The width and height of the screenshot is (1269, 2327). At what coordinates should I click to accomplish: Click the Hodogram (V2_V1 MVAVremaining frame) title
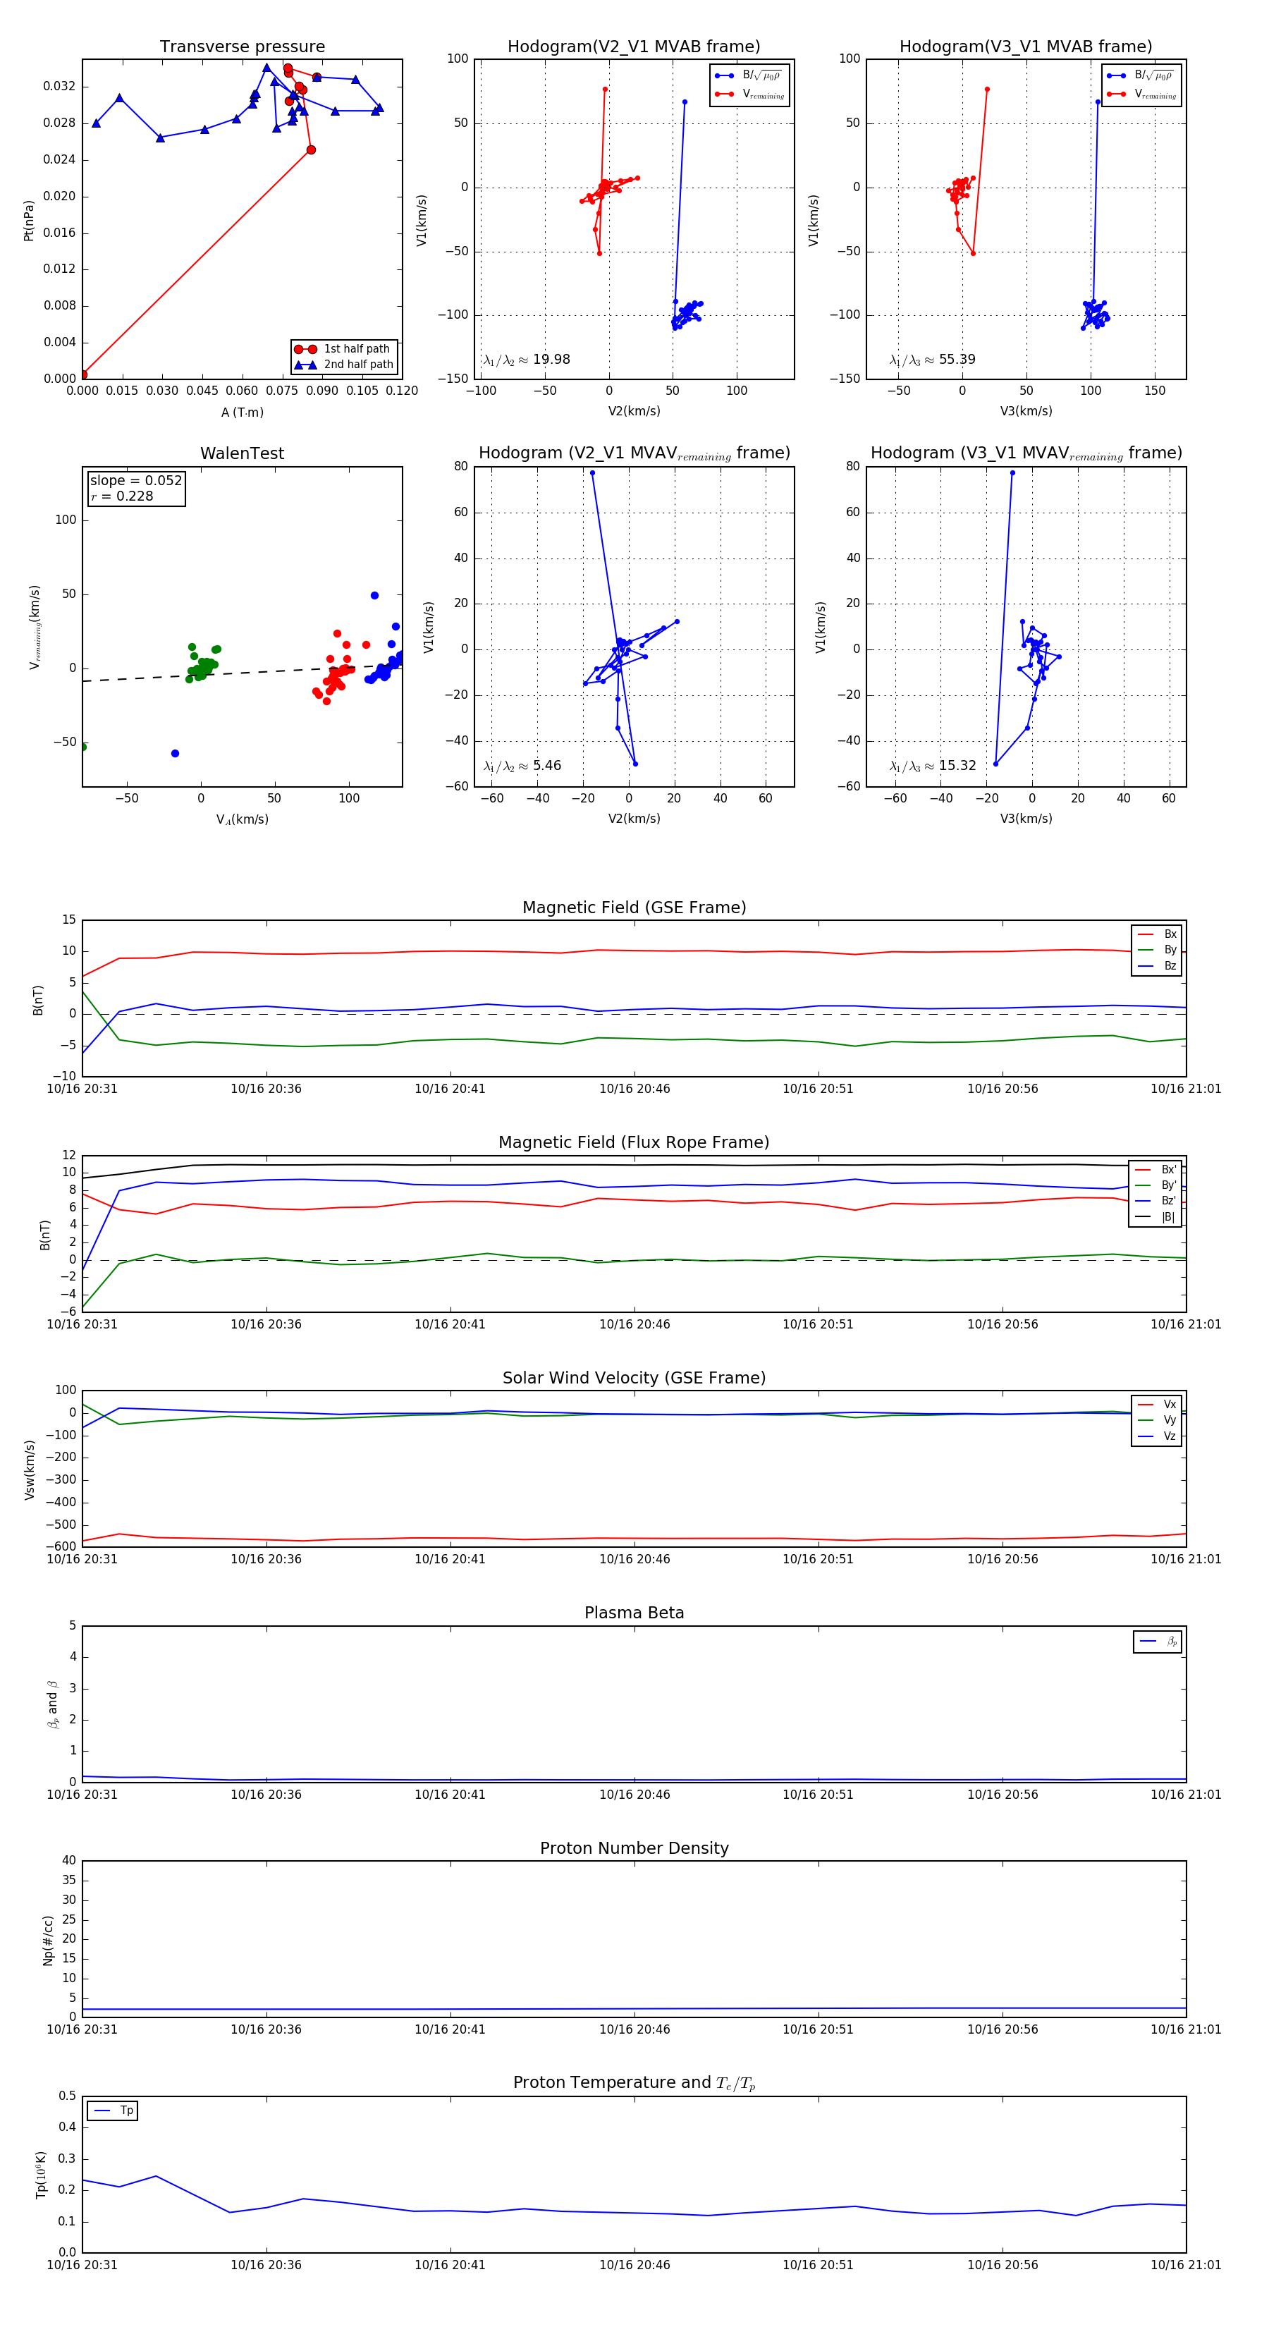[x=634, y=453]
